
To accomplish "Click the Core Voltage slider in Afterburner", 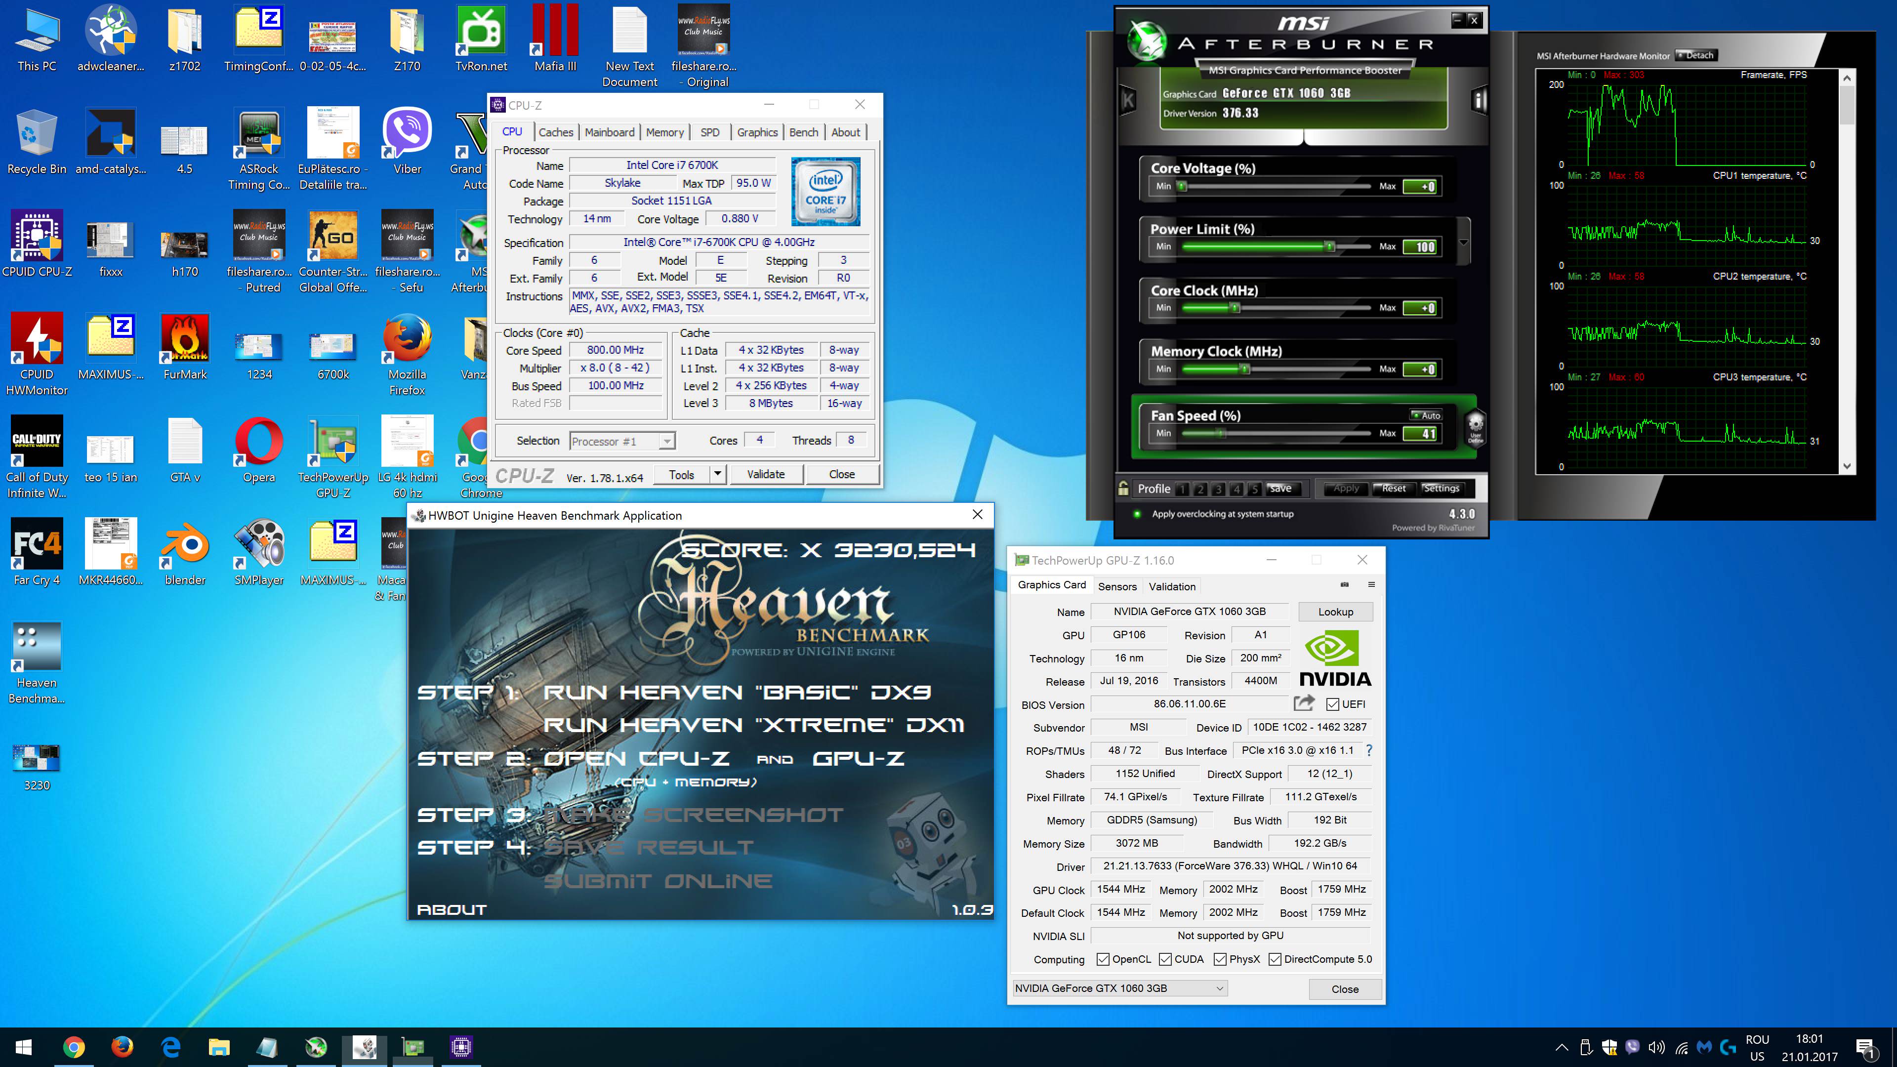I will tap(1276, 187).
